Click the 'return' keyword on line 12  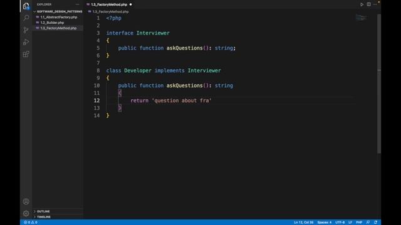click(139, 101)
